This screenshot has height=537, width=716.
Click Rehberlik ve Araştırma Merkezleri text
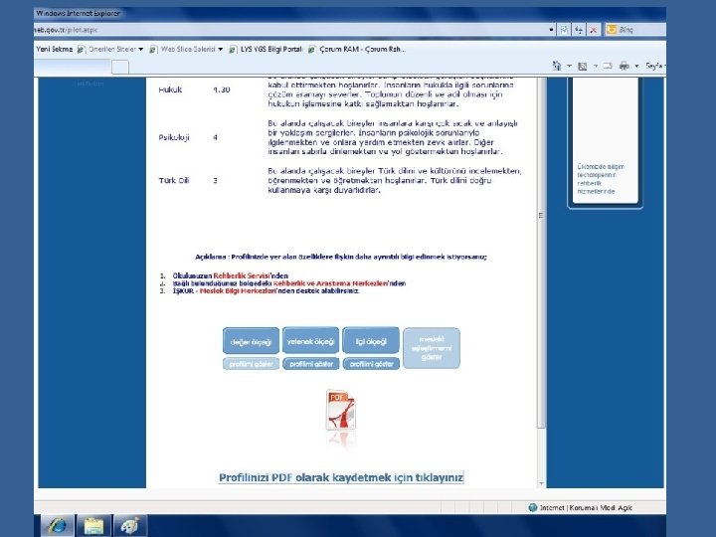click(330, 283)
